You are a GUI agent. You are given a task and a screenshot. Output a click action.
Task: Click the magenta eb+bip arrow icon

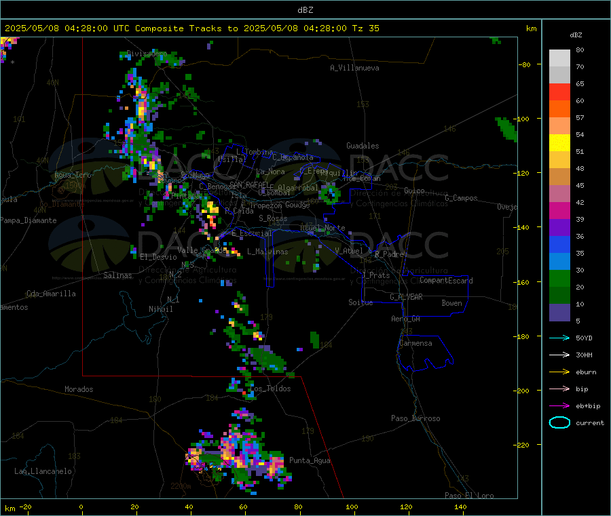(x=559, y=406)
